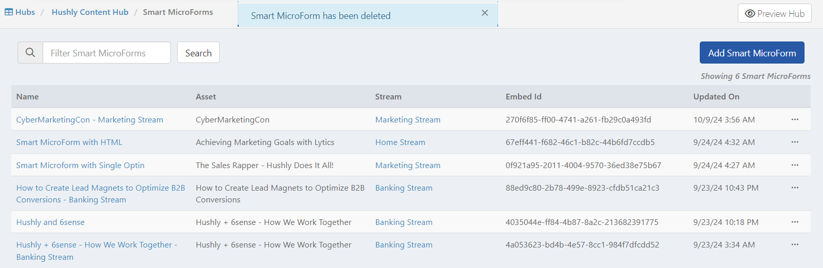Open Banking Stream link in Lead Magnets row
Viewport: 823px width, 268px height.
(404, 188)
